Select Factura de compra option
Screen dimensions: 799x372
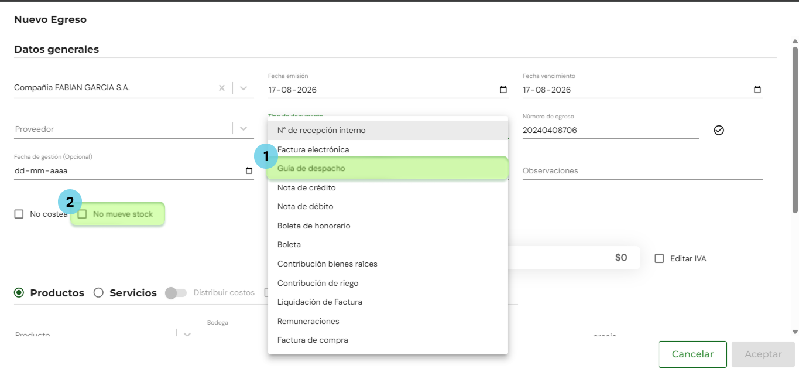pos(388,340)
